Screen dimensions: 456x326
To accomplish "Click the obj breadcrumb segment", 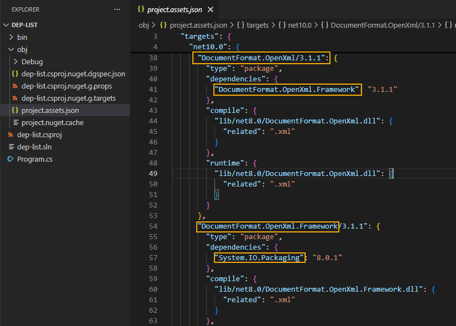I will (x=143, y=25).
